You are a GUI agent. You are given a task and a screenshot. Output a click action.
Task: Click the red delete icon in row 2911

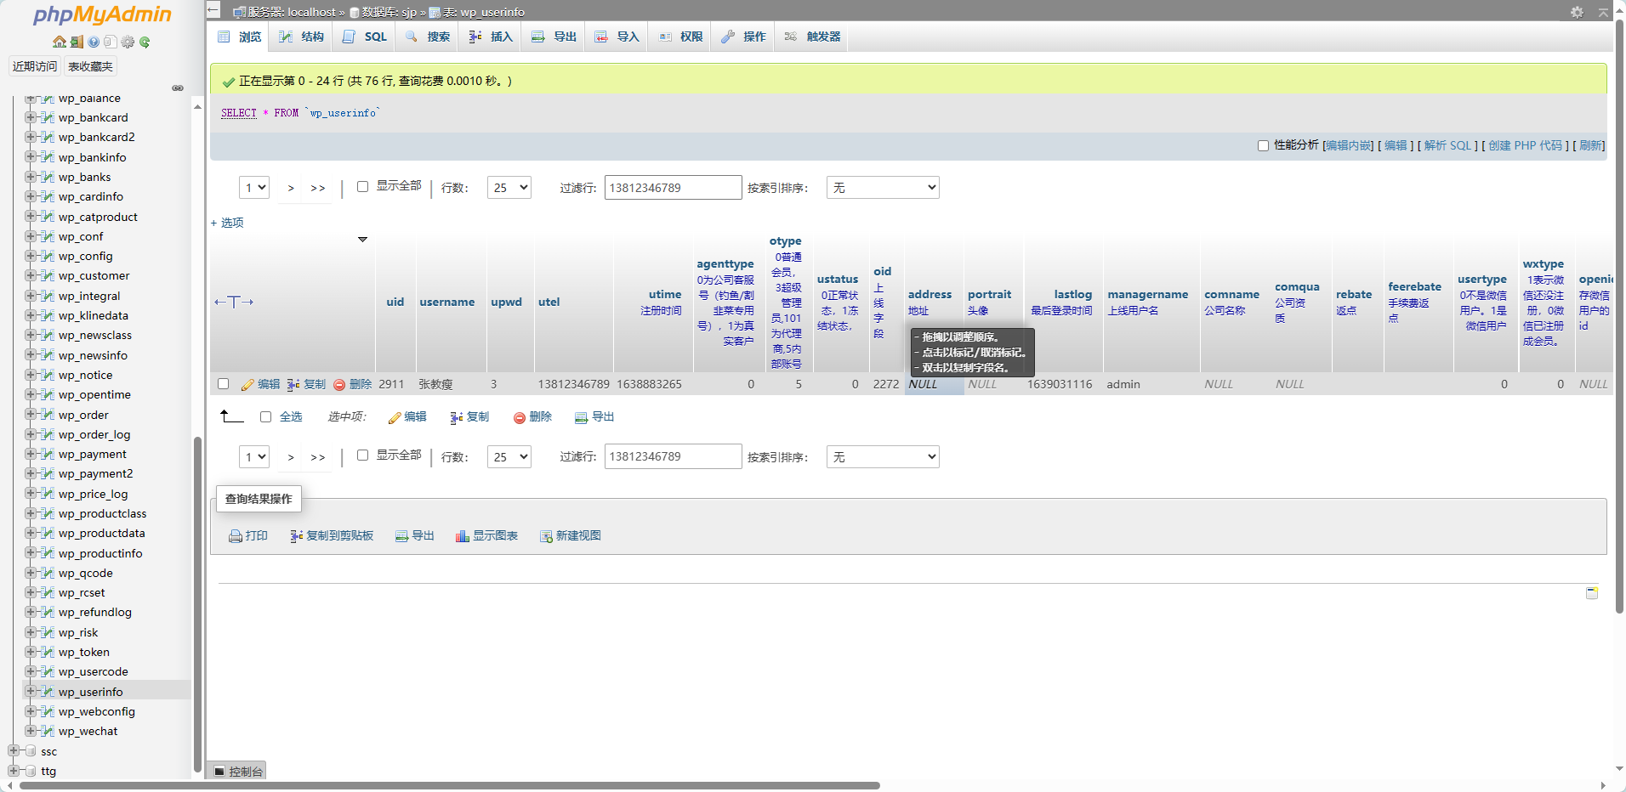(x=339, y=385)
